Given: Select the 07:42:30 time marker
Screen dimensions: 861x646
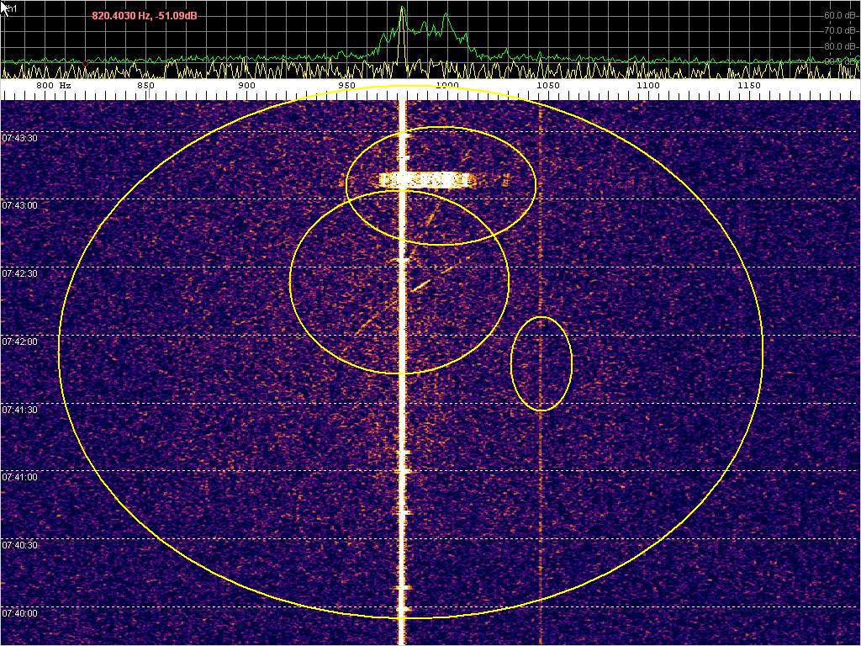Looking at the screenshot, I should tap(19, 274).
